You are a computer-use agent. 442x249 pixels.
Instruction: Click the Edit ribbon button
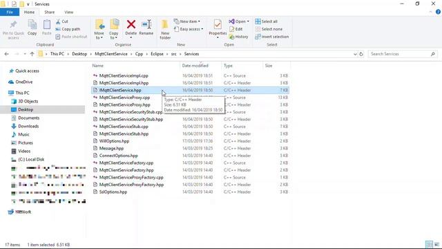click(x=236, y=29)
